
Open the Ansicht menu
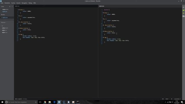pos(18,3)
